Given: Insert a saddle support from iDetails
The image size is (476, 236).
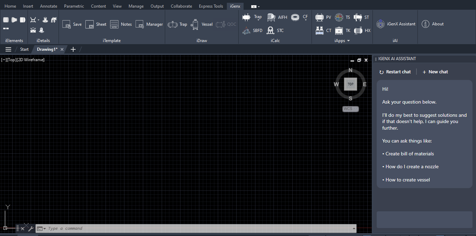Looking at the screenshot, I should (x=33, y=20).
